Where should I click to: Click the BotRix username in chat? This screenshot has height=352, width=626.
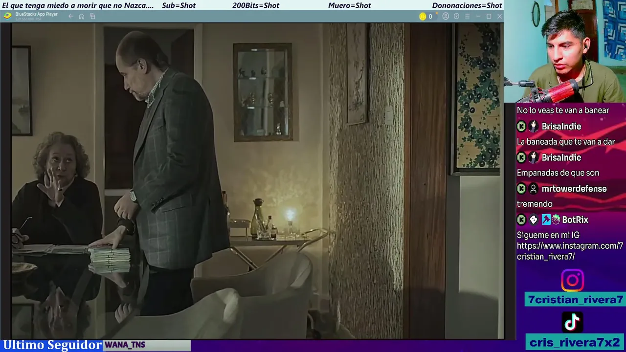[575, 220]
